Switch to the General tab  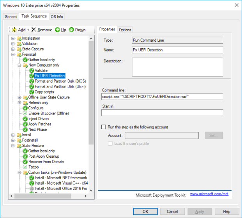[x=11, y=17]
